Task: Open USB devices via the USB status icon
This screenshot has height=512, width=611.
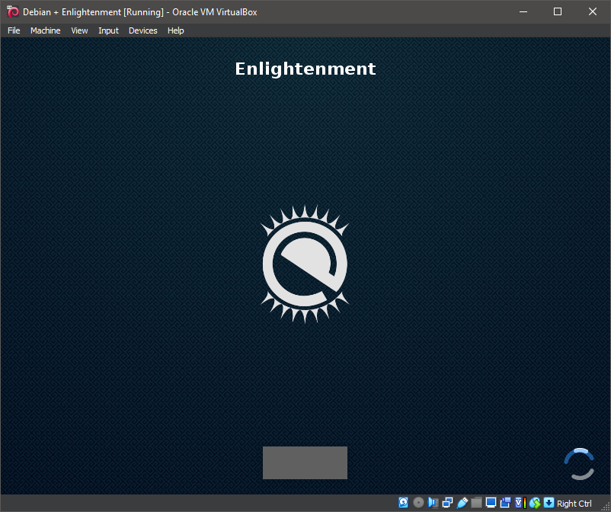Action: pyautogui.click(x=462, y=503)
